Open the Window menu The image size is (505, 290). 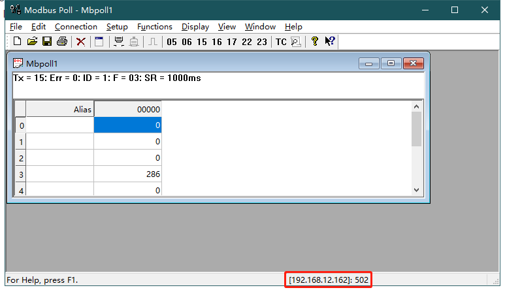click(x=260, y=27)
